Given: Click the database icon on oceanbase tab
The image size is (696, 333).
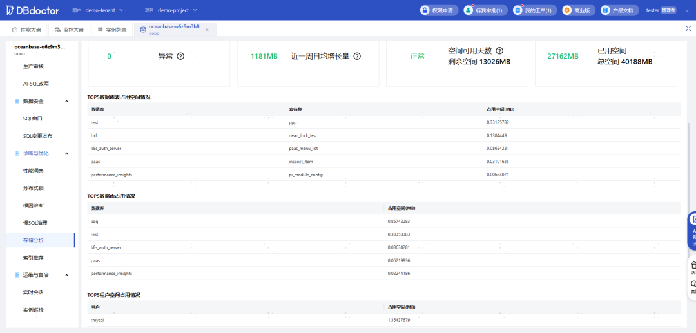Looking at the screenshot, I should (x=142, y=30).
